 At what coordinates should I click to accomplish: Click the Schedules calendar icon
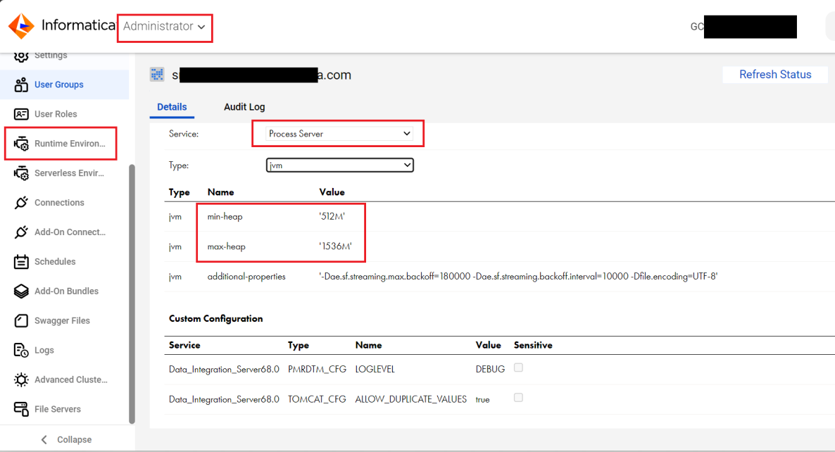coord(21,261)
